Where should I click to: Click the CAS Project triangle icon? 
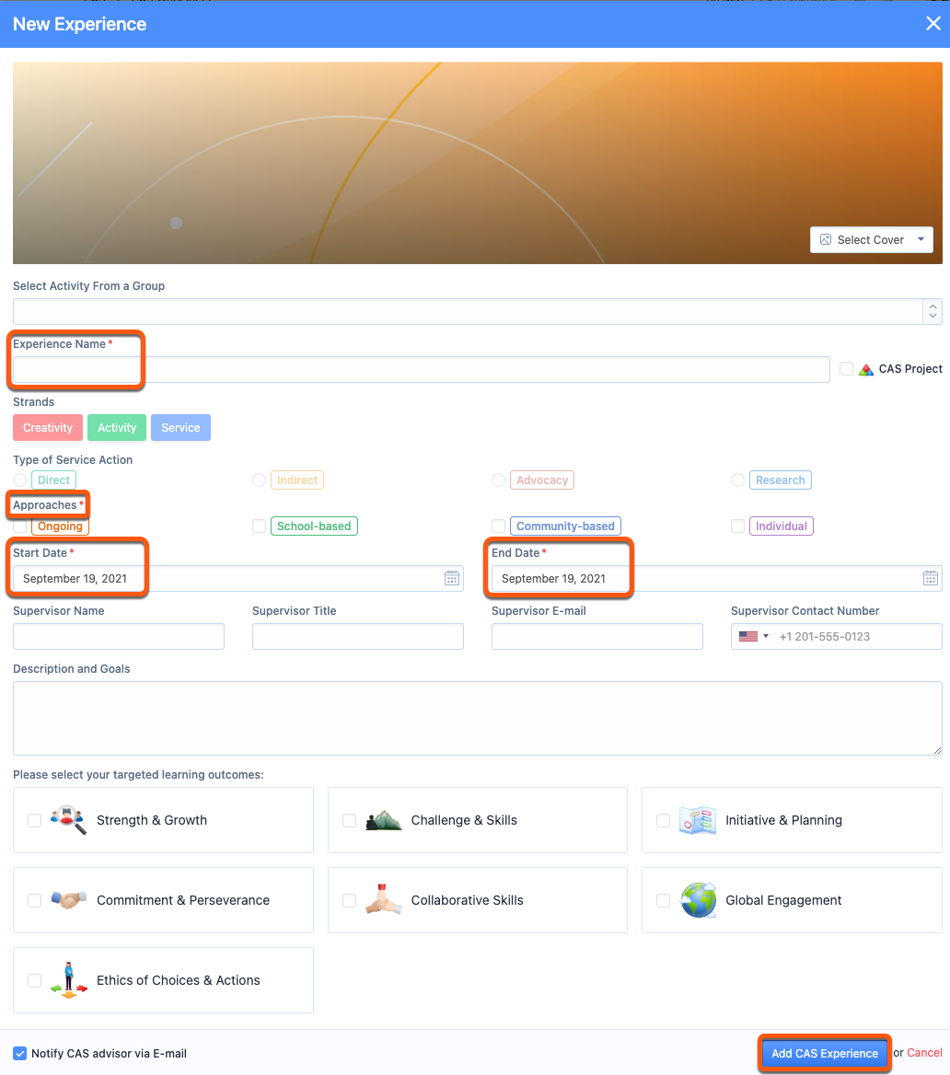pos(866,370)
